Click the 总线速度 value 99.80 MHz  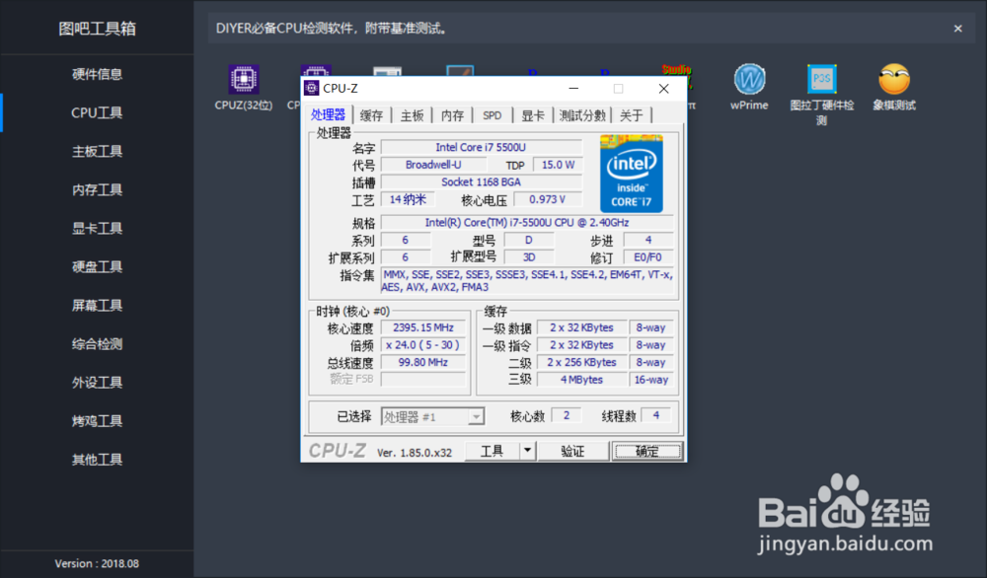(x=423, y=362)
